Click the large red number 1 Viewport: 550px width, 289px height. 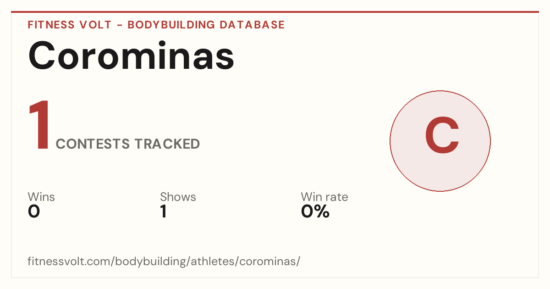pyautogui.click(x=39, y=125)
